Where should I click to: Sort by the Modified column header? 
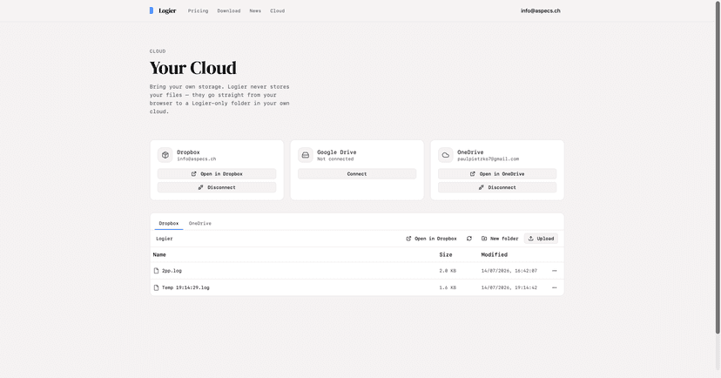point(495,255)
